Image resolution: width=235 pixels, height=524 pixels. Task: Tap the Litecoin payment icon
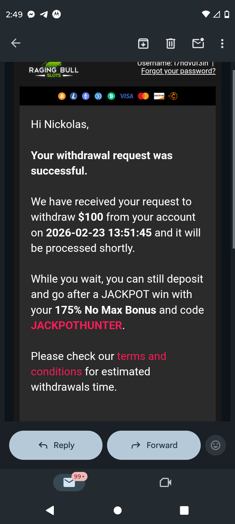pos(74,96)
